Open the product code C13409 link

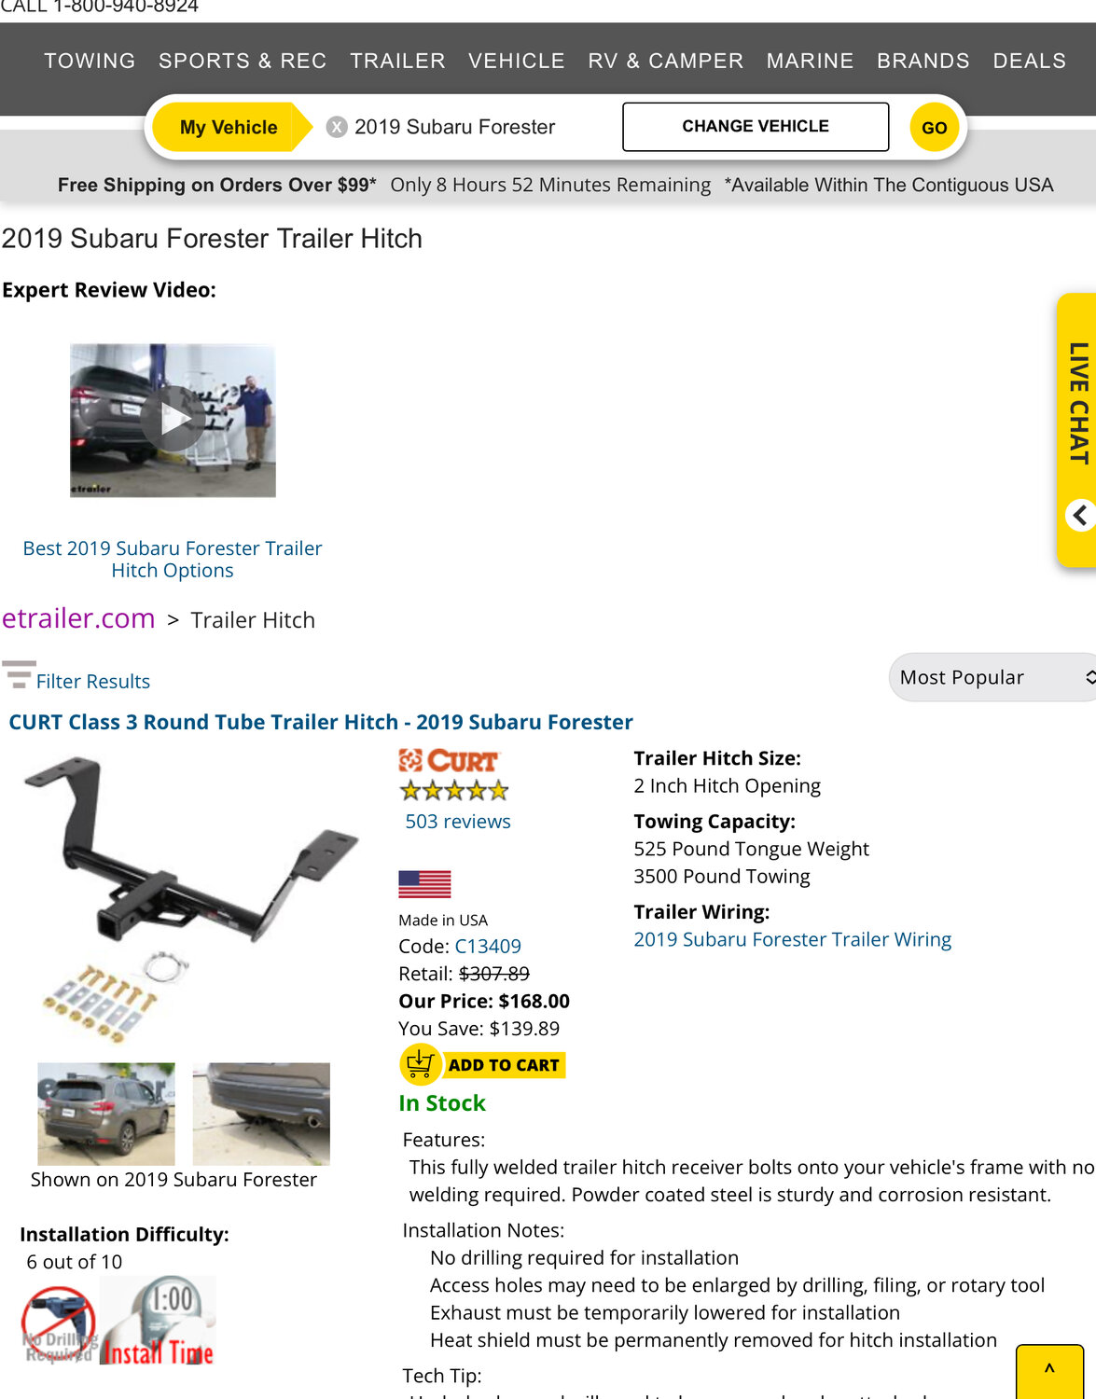click(488, 946)
